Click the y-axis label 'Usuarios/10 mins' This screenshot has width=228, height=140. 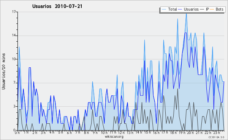pyautogui.click(x=3, y=71)
